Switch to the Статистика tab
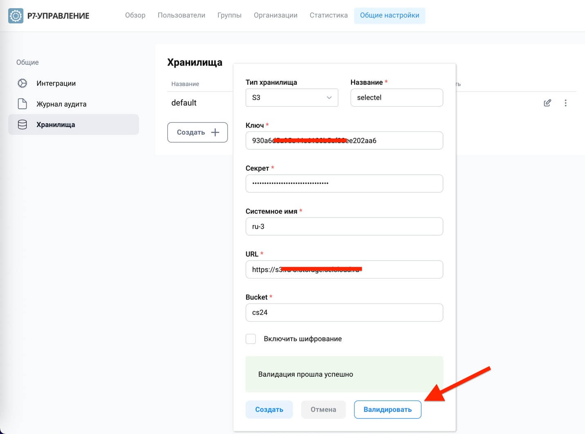 [x=328, y=15]
